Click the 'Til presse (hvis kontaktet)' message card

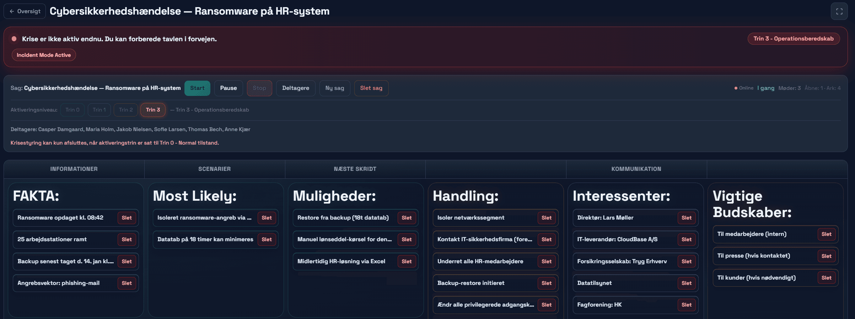tap(764, 256)
